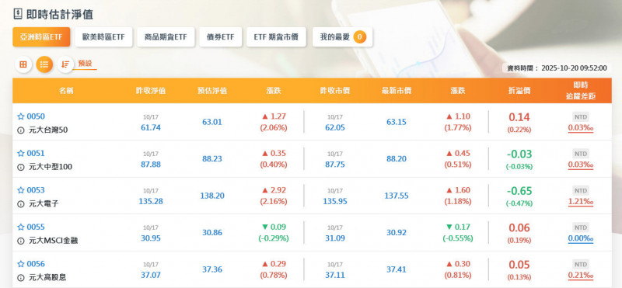The width and height of the screenshot is (622, 288).
Task: Click estimated NAV 63.01
Action: tap(212, 122)
